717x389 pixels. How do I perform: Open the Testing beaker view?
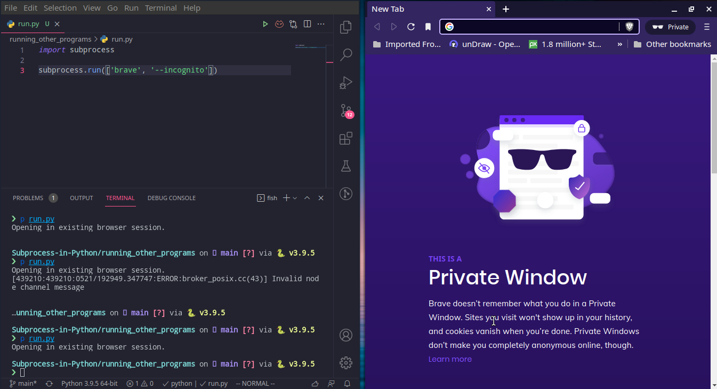click(x=346, y=166)
